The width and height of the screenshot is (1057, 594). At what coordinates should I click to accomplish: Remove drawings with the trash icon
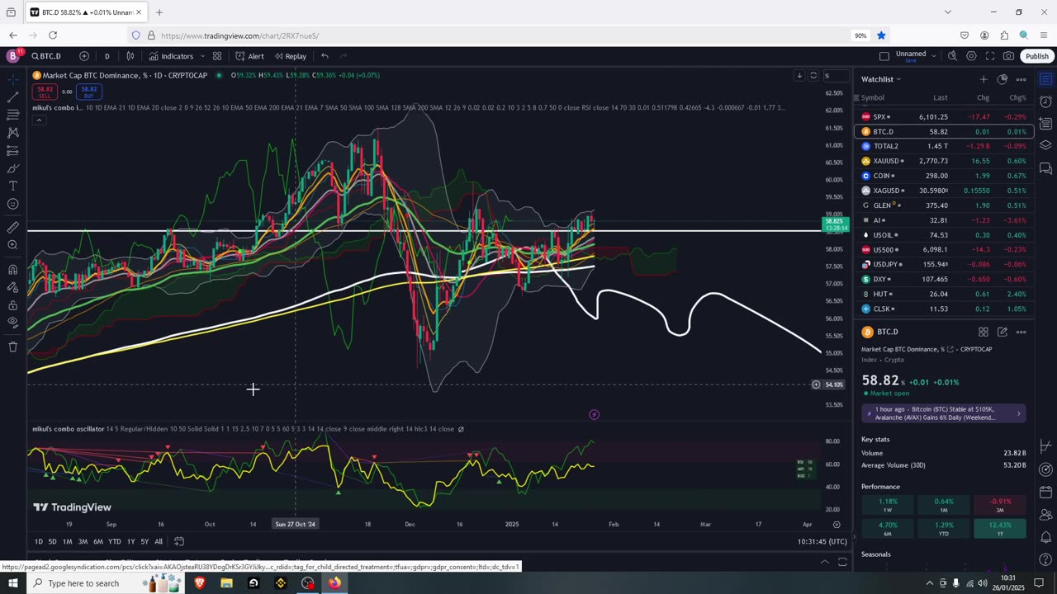pos(13,347)
